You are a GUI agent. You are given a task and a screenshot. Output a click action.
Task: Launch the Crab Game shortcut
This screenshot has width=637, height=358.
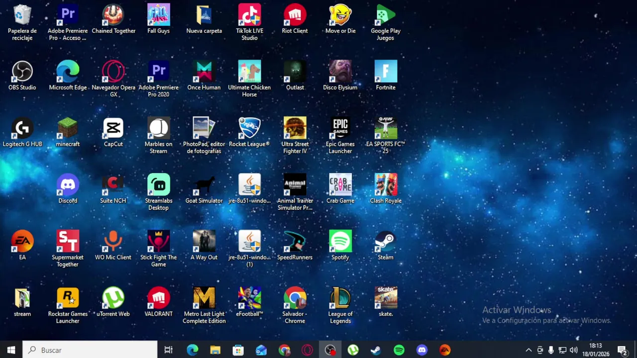pos(340,189)
